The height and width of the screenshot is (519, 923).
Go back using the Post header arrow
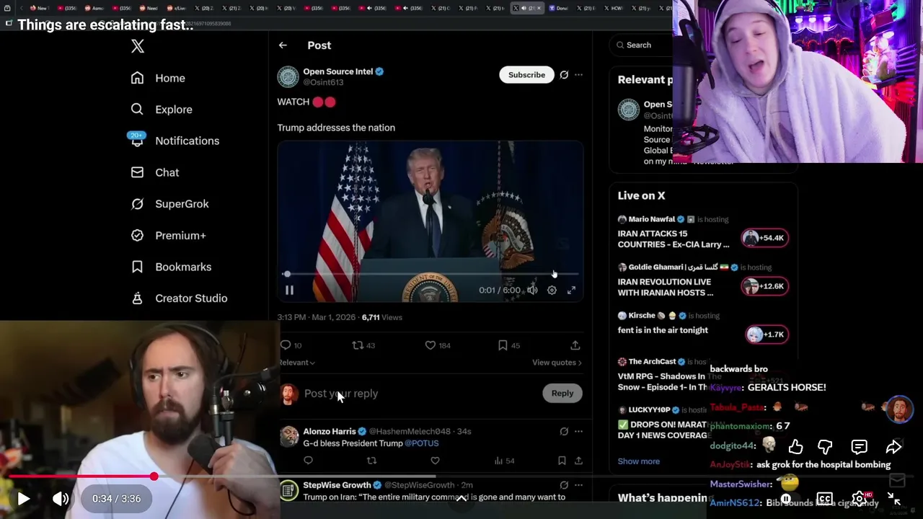pyautogui.click(x=283, y=45)
